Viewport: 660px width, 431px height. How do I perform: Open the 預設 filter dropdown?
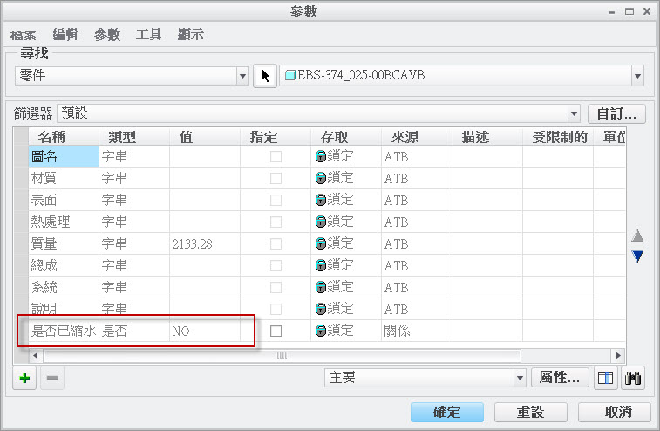[574, 113]
